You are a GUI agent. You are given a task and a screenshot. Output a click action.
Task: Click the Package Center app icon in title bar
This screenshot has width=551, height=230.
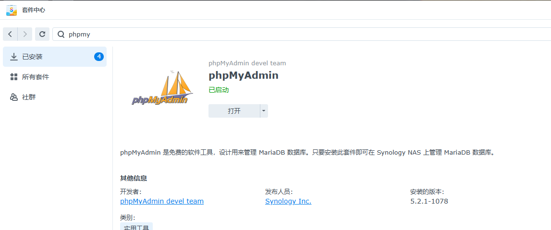[x=12, y=10]
